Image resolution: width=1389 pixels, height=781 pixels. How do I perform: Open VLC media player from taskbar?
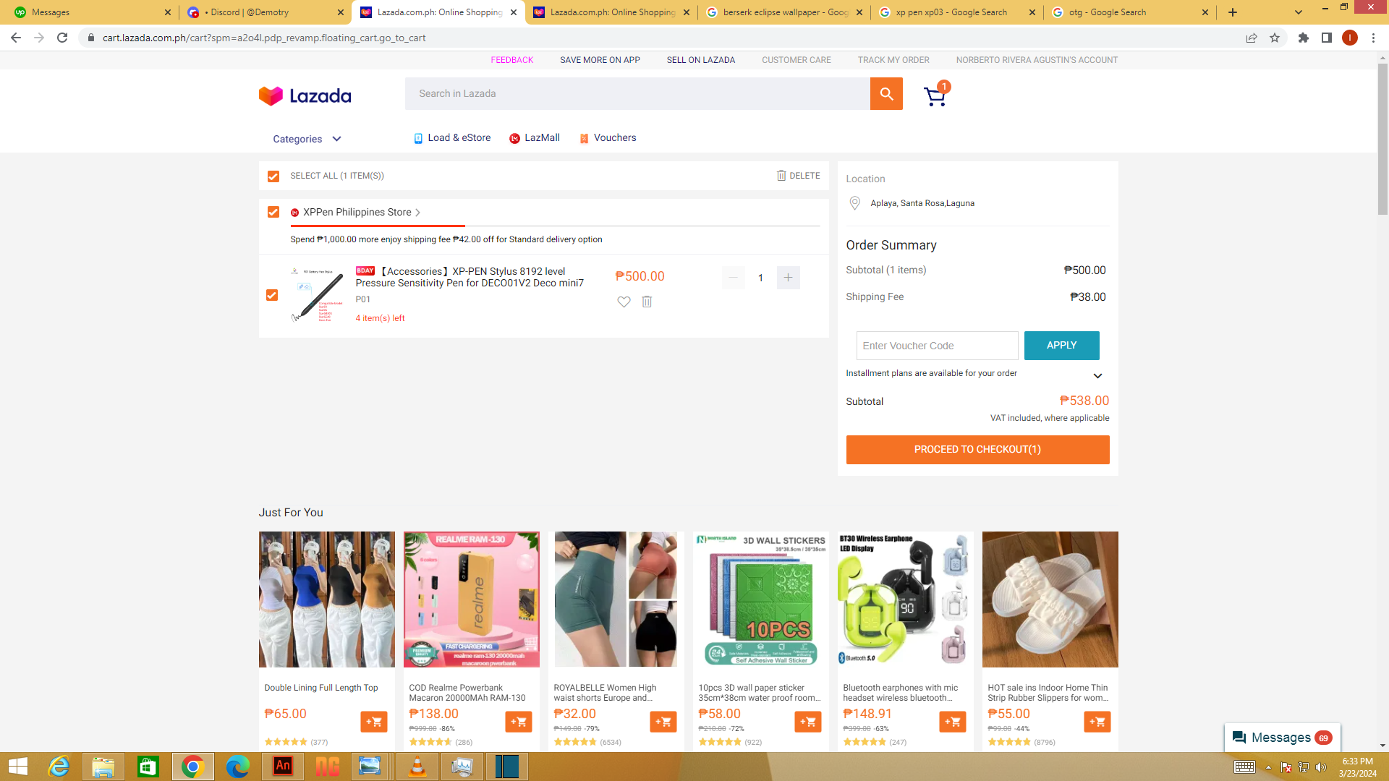[x=417, y=766]
